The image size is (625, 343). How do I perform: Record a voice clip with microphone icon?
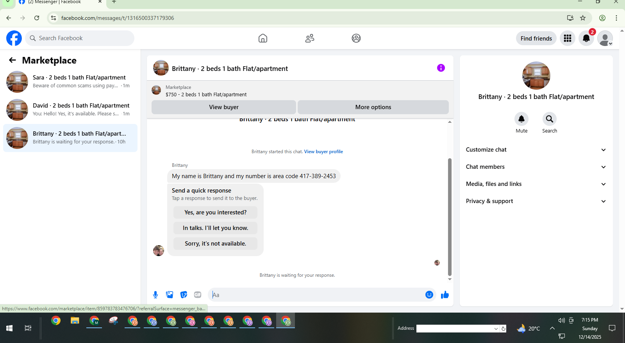click(155, 295)
